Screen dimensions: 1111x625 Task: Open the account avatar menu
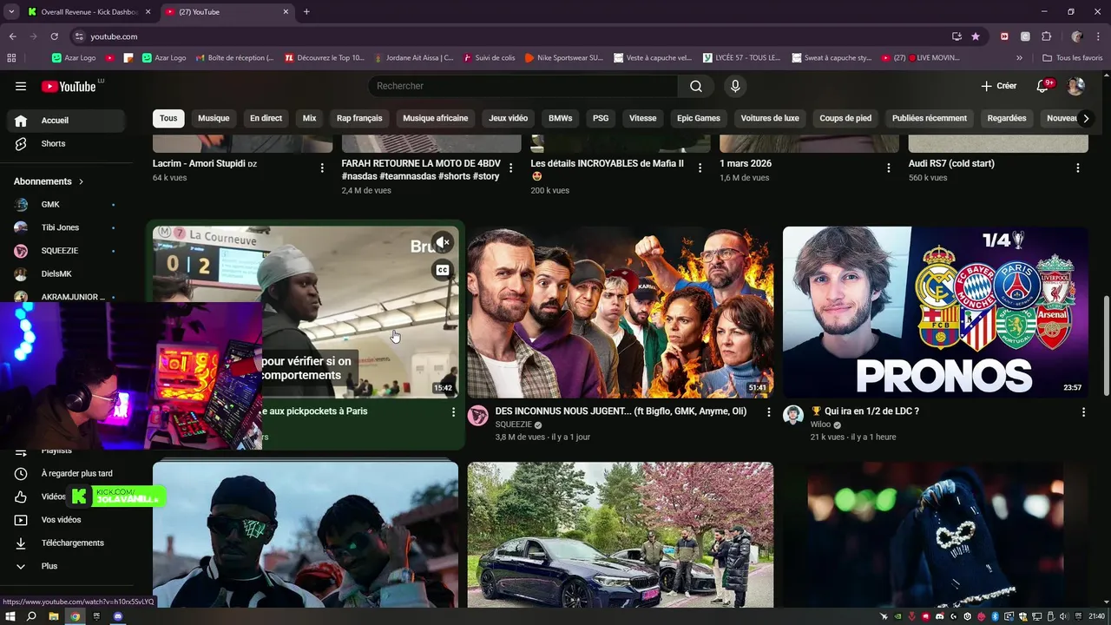1075,86
